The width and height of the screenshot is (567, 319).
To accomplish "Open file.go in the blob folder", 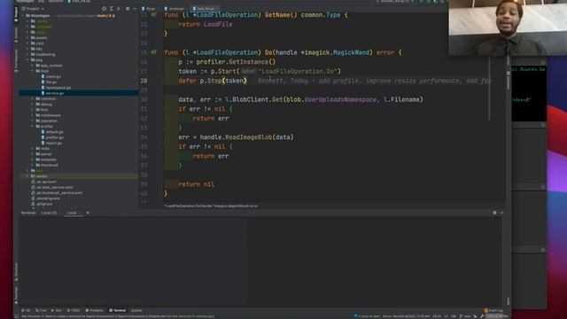I will (x=49, y=82).
